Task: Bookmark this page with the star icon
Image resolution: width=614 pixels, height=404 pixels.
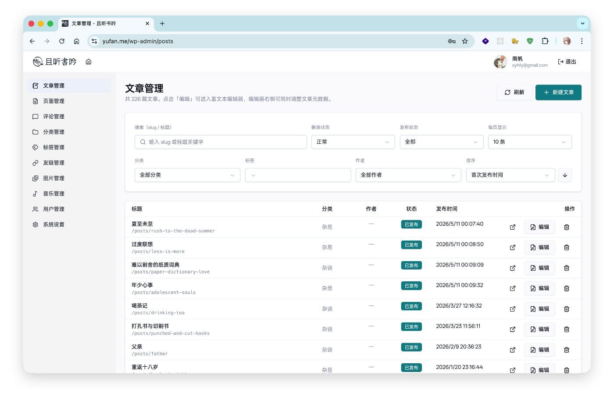Action: coord(465,41)
